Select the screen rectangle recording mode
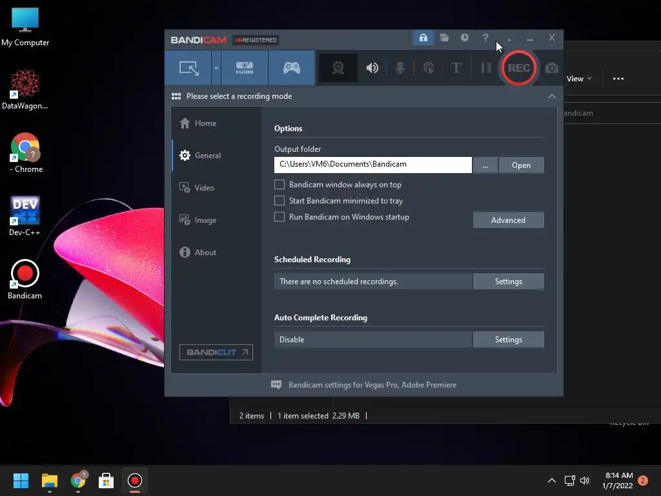The width and height of the screenshot is (661, 496). click(188, 68)
